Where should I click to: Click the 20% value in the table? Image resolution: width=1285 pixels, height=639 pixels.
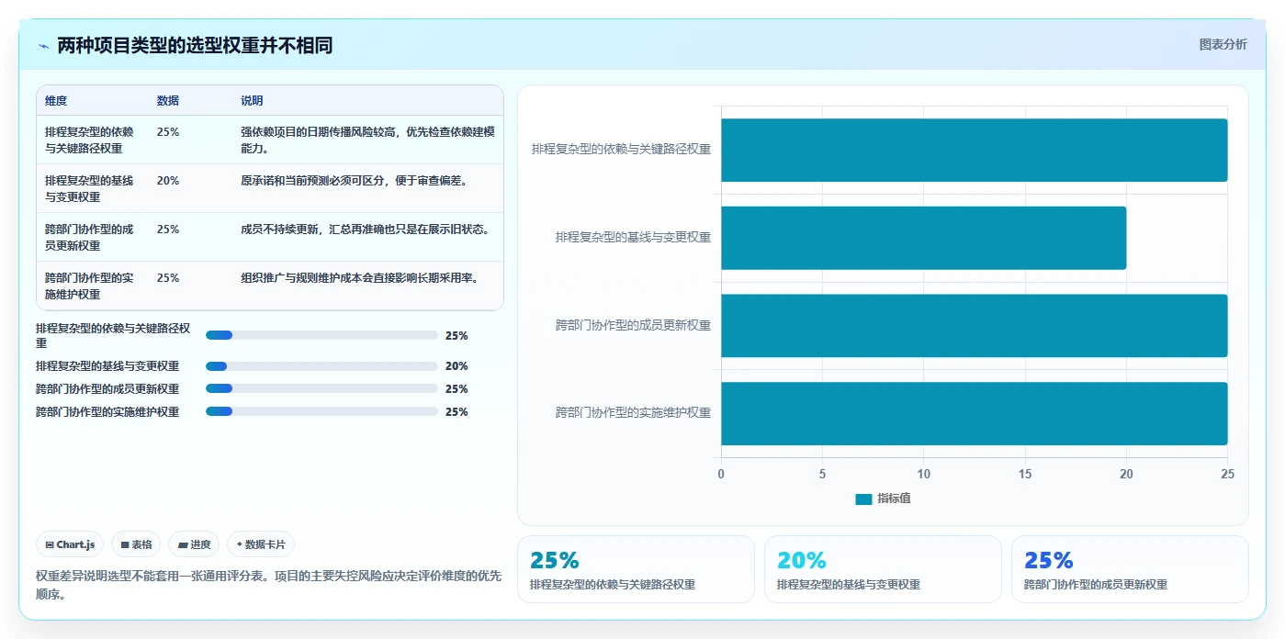168,181
